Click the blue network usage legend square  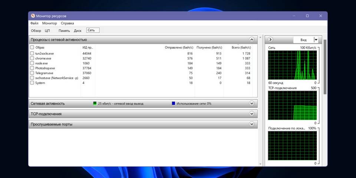174,103
